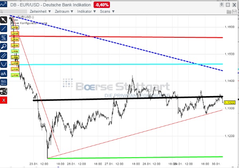Click the 1,1500 price axis label

pos(229,54)
